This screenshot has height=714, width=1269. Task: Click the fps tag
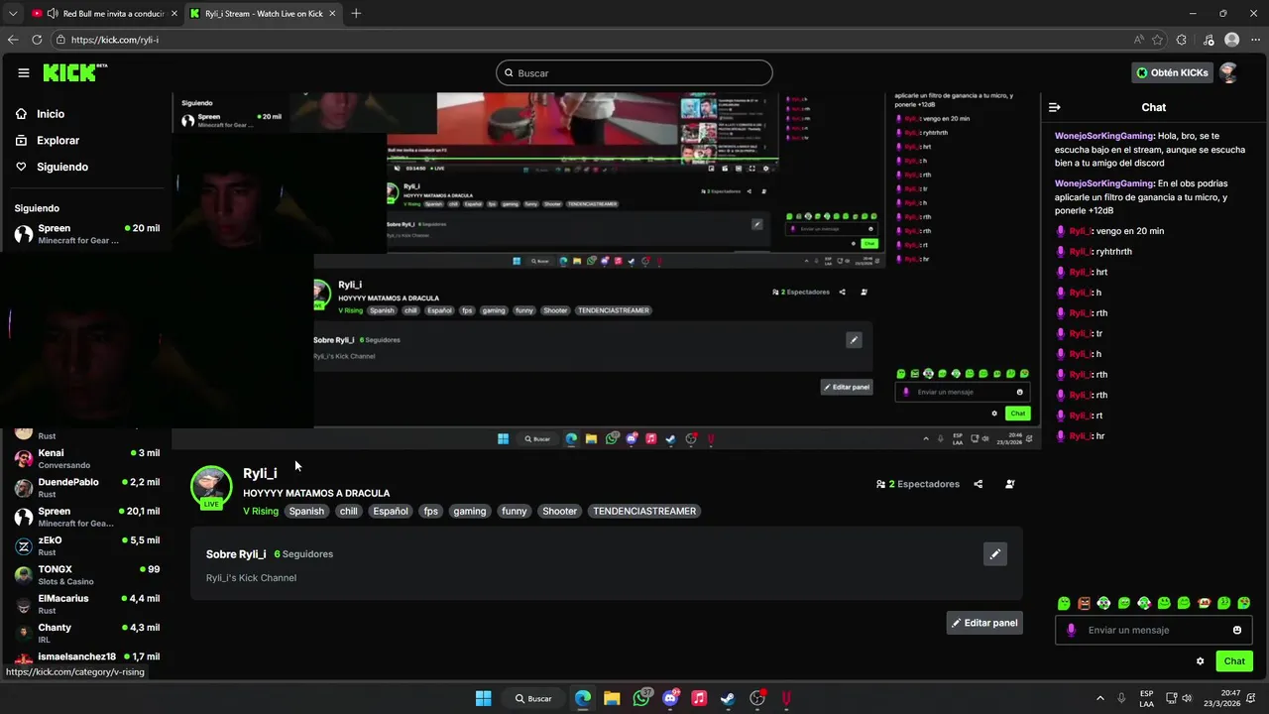click(x=430, y=512)
